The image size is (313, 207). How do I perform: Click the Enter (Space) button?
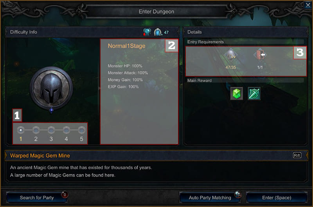(x=277, y=198)
